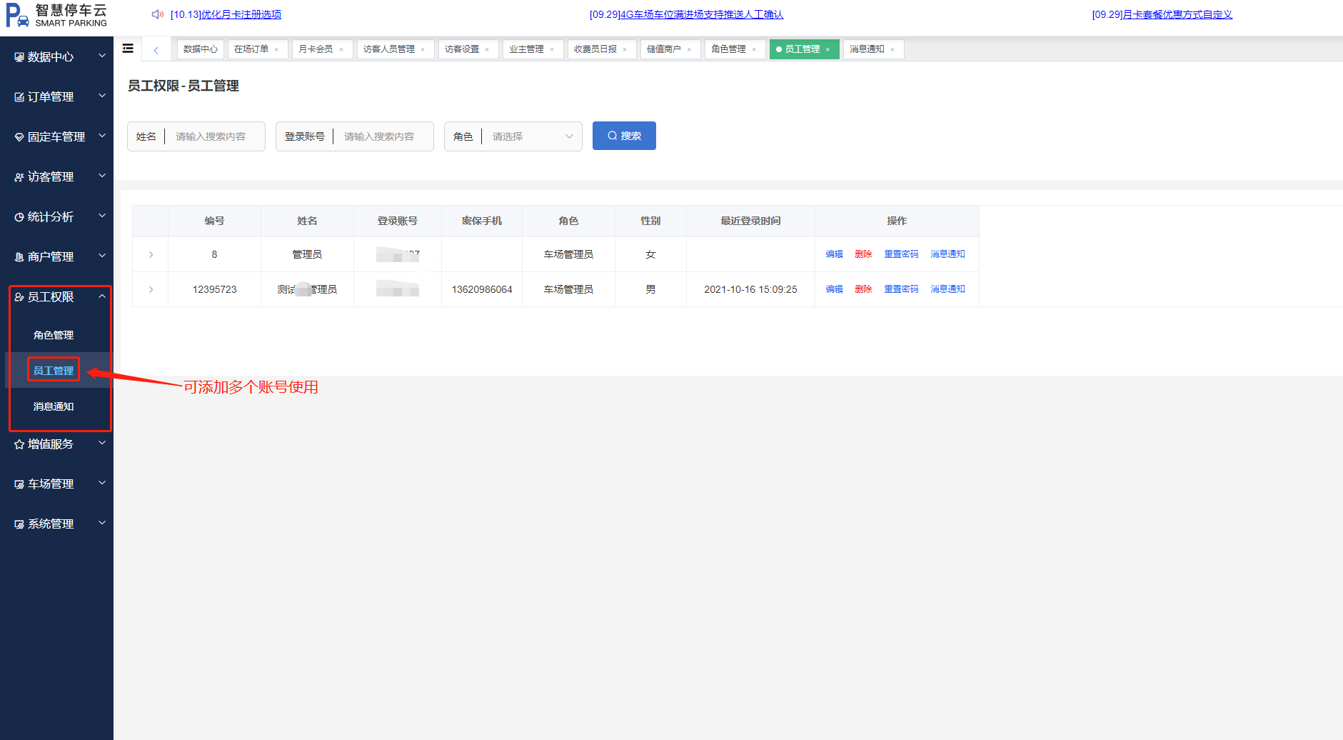Click 编辑 for employee 12395723
The image size is (1343, 740).
coord(834,289)
